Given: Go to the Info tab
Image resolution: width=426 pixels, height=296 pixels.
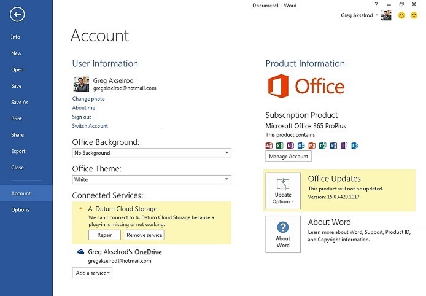Looking at the screenshot, I should [x=15, y=37].
